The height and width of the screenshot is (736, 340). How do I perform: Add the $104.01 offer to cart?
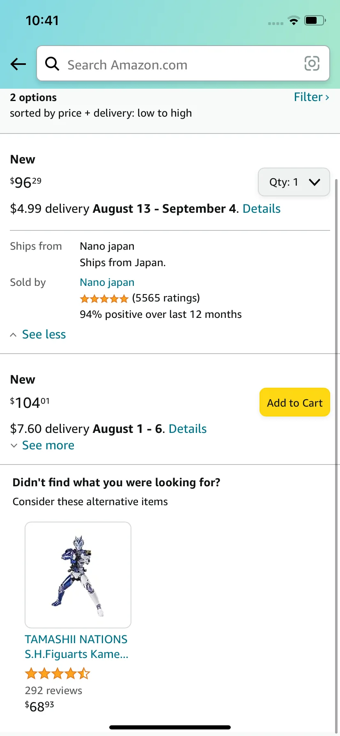[294, 402]
